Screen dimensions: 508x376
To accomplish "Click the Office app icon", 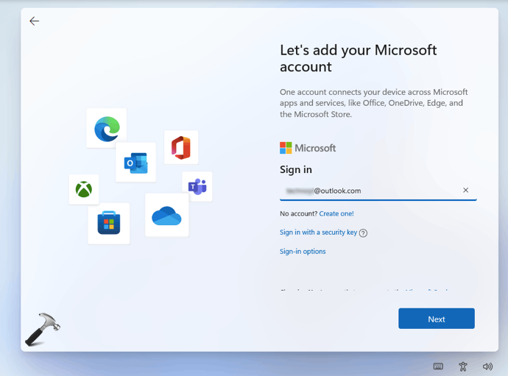I will click(181, 148).
